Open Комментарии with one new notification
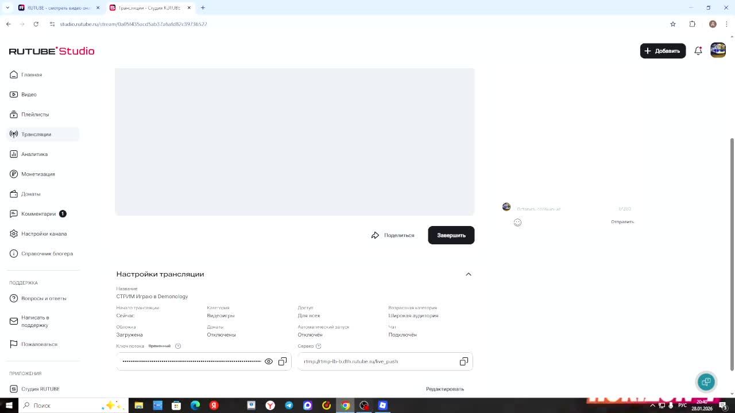The width and height of the screenshot is (735, 413). 38,214
